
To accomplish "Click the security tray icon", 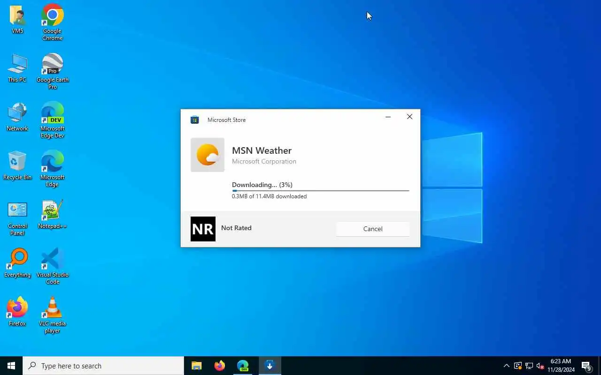I will pyautogui.click(x=517, y=366).
